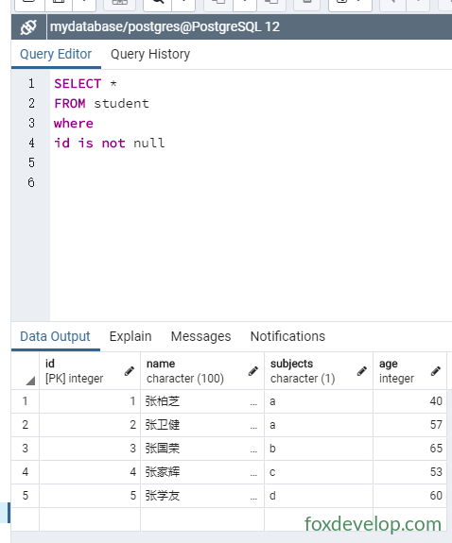Screen dimensions: 452x543
Task: Click the age cell showing 57
Action: 409,425
